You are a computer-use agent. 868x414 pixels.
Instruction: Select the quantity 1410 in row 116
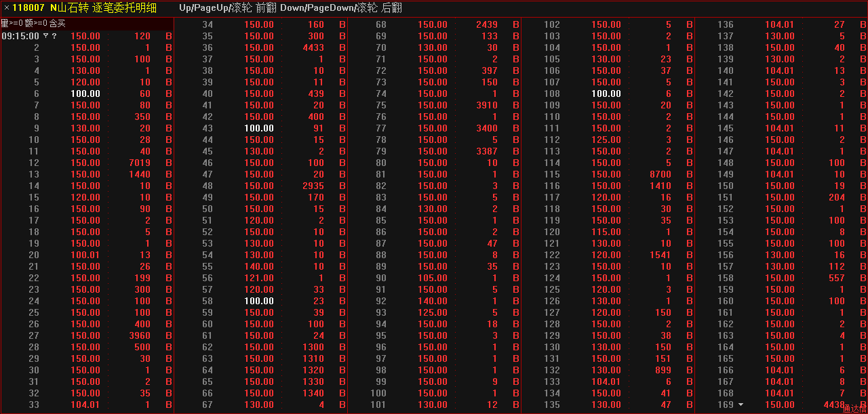click(660, 186)
